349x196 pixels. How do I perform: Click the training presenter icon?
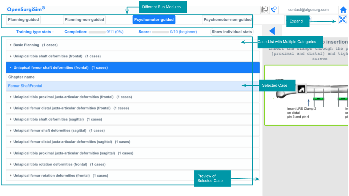point(265,10)
